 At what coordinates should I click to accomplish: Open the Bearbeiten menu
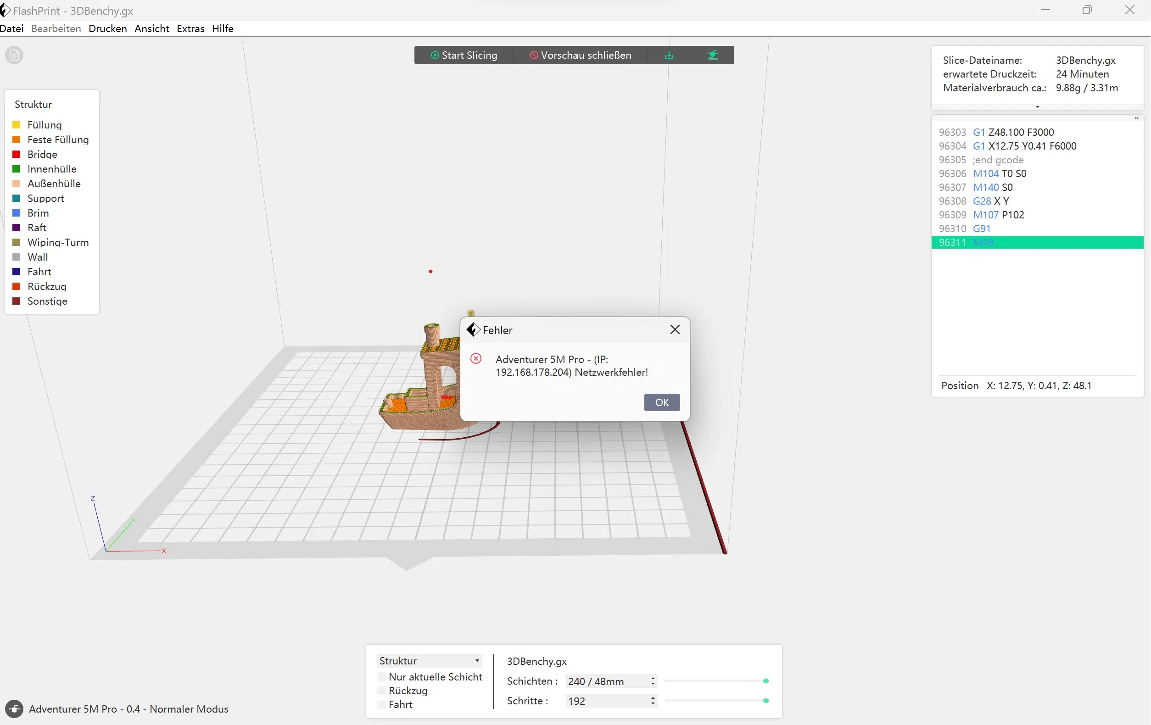(x=56, y=28)
